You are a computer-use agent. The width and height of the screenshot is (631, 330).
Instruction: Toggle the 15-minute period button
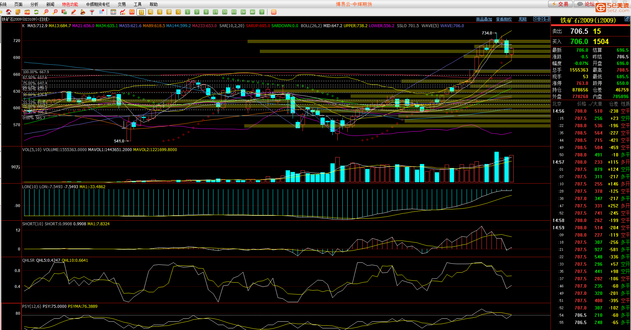[215, 12]
